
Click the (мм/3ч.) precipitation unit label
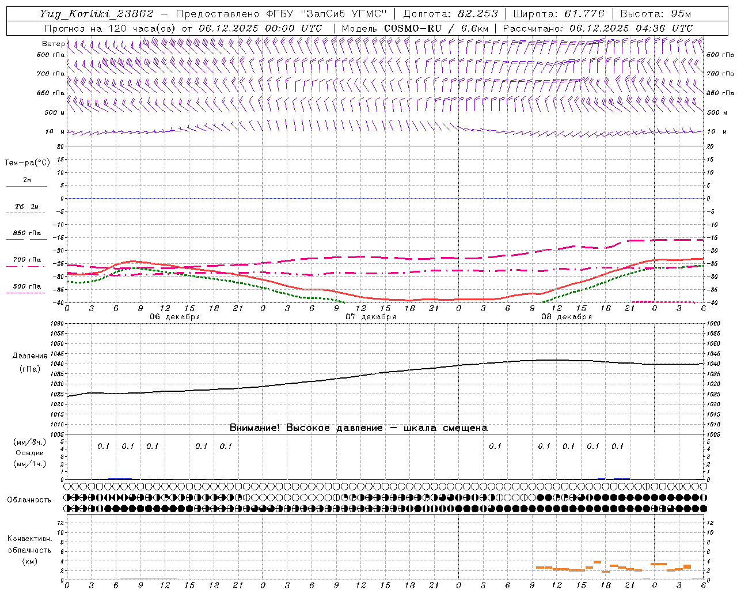tap(30, 442)
